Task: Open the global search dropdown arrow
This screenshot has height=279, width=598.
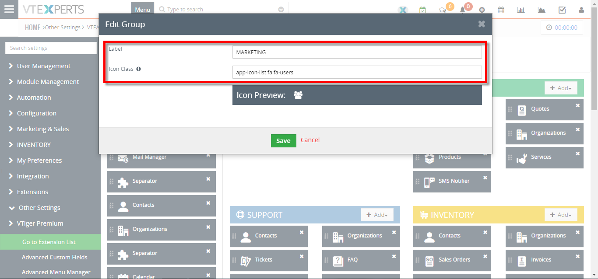Action: click(x=281, y=9)
